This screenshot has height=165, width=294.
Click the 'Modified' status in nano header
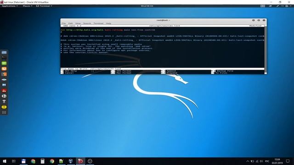coord(255,26)
